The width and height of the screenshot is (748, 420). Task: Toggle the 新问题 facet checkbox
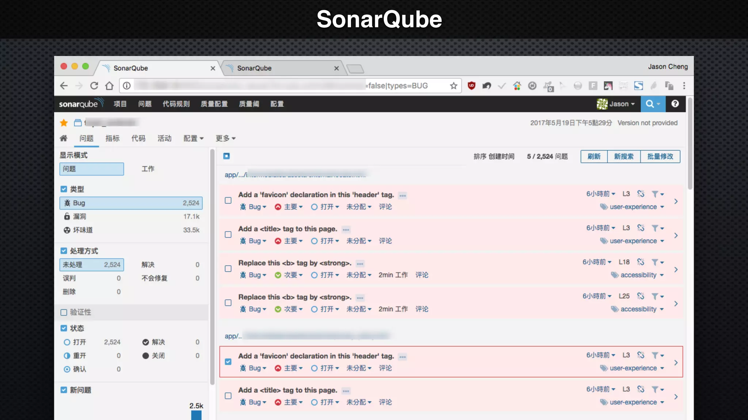[x=64, y=390]
